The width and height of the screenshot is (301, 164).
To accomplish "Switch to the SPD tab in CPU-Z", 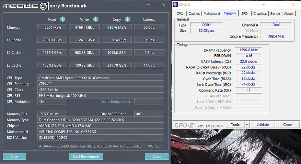I will pos(244,14).
